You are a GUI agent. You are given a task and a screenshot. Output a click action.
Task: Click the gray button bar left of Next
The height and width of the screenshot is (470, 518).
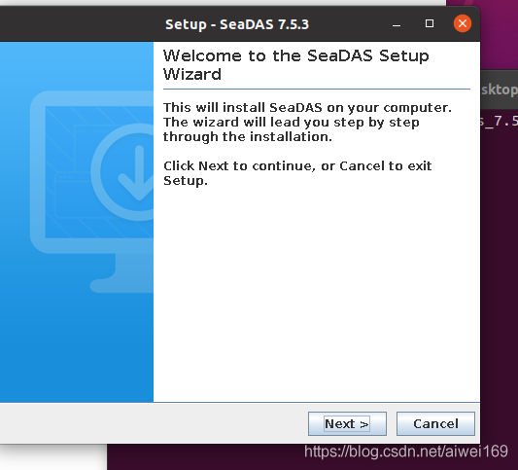(154, 423)
